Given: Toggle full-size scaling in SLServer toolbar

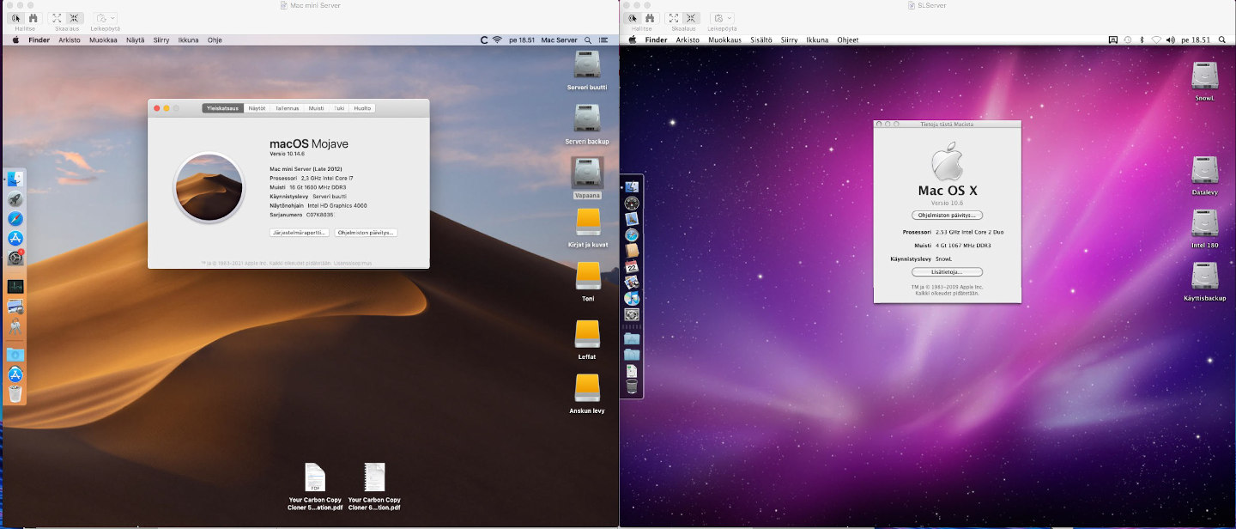Looking at the screenshot, I should (x=690, y=17).
